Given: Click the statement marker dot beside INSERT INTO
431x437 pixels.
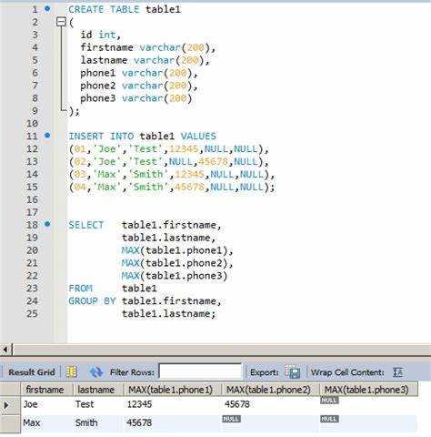Looking at the screenshot, I should [x=47, y=135].
